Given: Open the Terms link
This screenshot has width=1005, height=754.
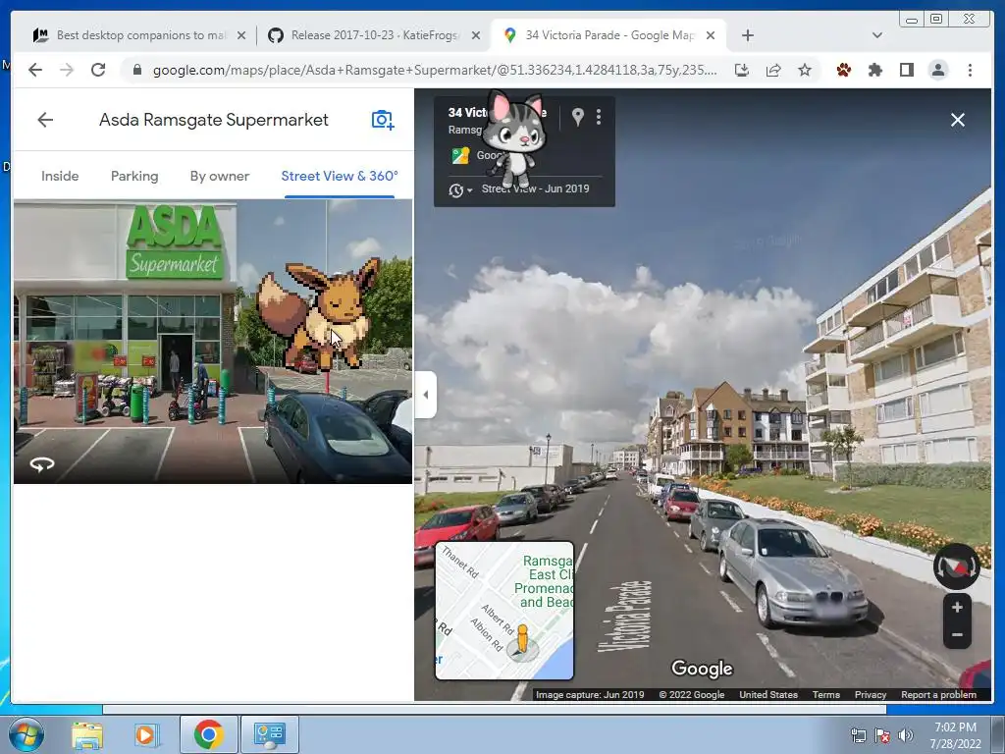Looking at the screenshot, I should [826, 694].
